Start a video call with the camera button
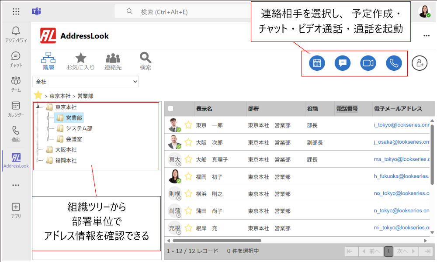 tap(368, 63)
